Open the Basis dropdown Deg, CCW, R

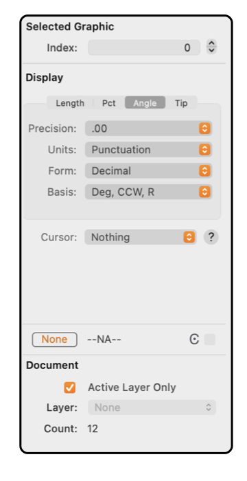click(x=148, y=192)
